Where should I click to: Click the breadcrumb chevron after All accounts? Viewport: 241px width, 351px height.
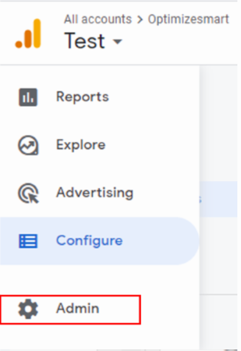[140, 20]
